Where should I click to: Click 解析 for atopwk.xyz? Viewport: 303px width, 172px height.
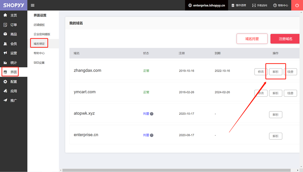[276, 114]
